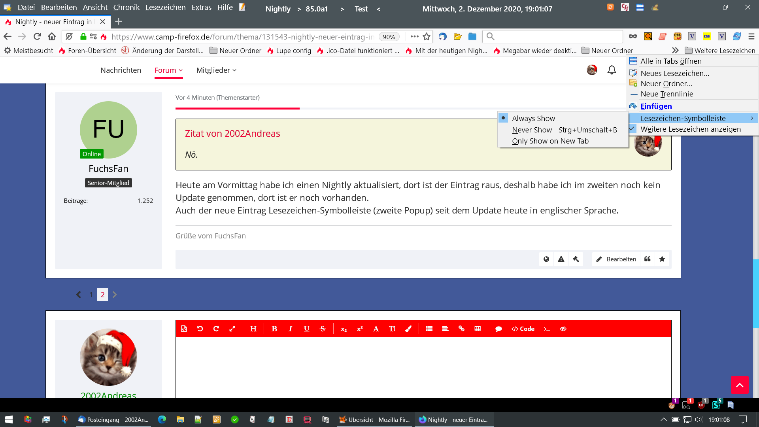Image resolution: width=759 pixels, height=427 pixels.
Task: Click the quote icon beside Bearbeiten
Action: pos(647,259)
